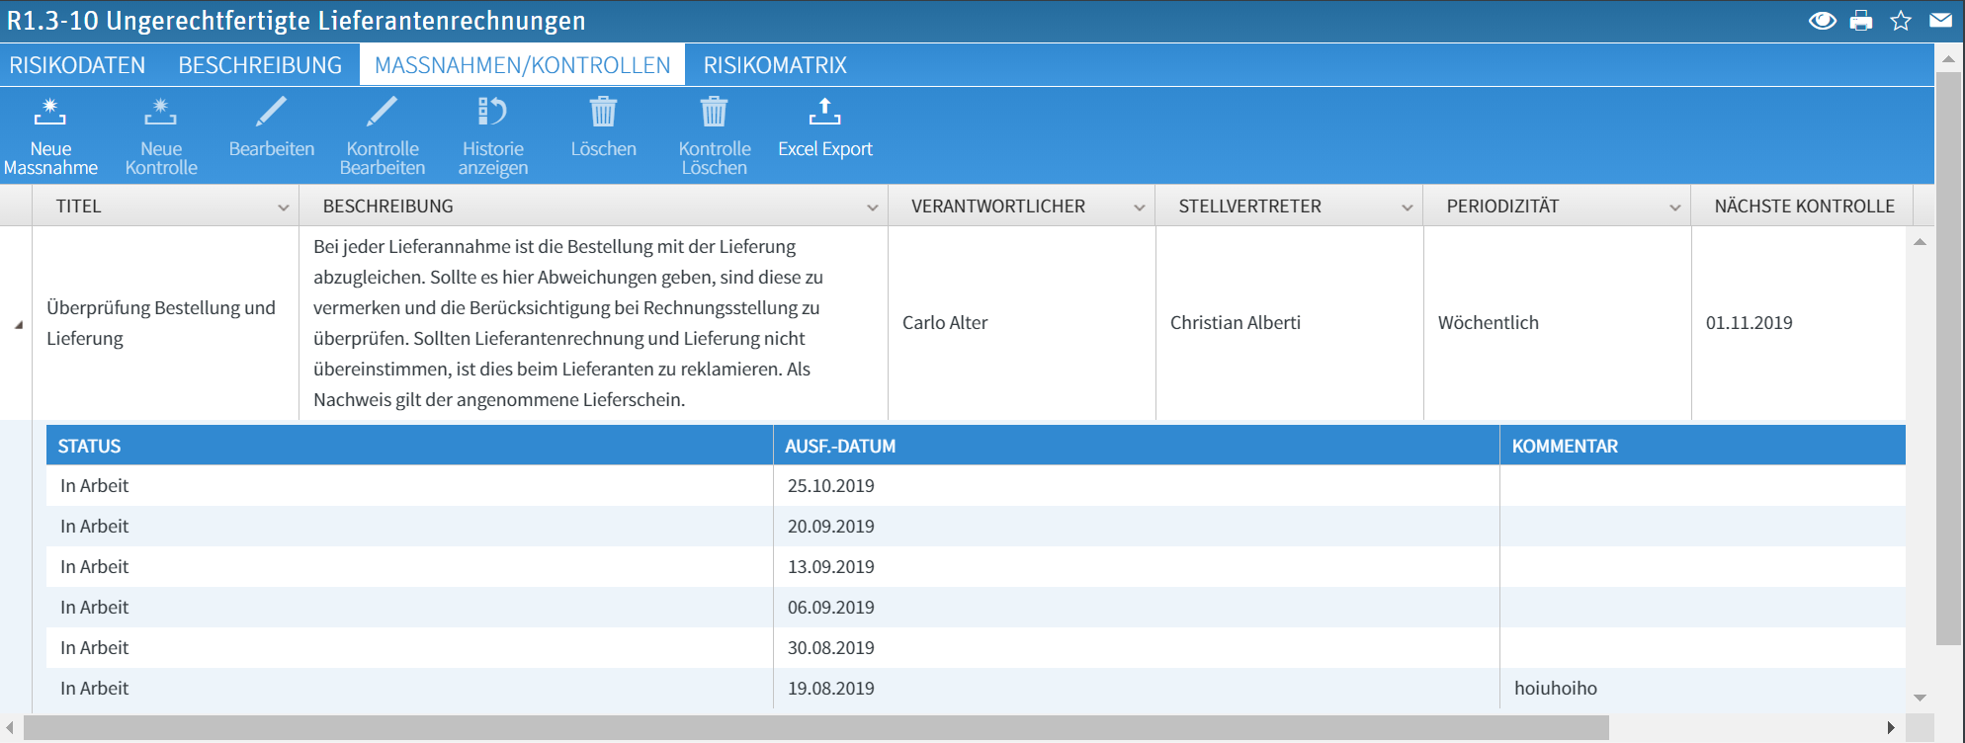Click the printer icon in header
1965x743 pixels.
pos(1861,21)
